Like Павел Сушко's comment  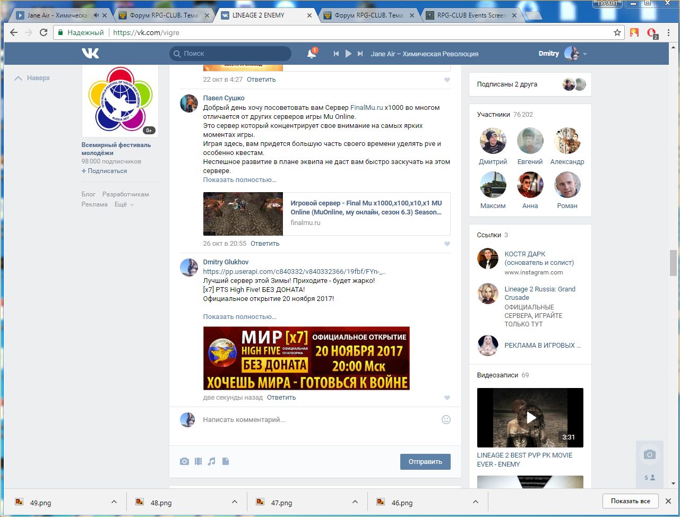(447, 244)
